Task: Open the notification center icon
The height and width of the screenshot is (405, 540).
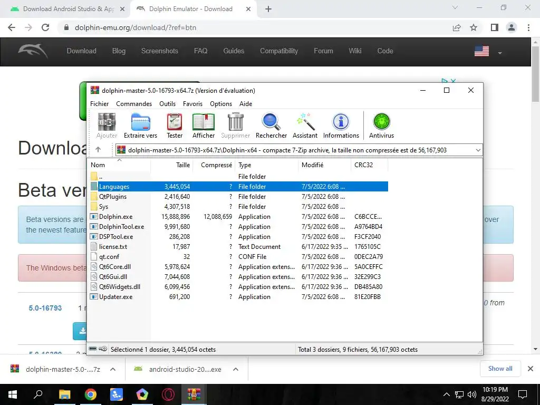Action: [523, 394]
